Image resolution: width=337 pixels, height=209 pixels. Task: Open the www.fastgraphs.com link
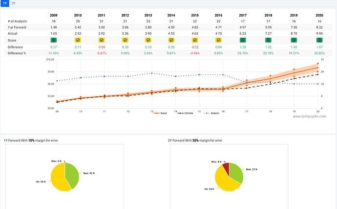pyautogui.click(x=310, y=116)
